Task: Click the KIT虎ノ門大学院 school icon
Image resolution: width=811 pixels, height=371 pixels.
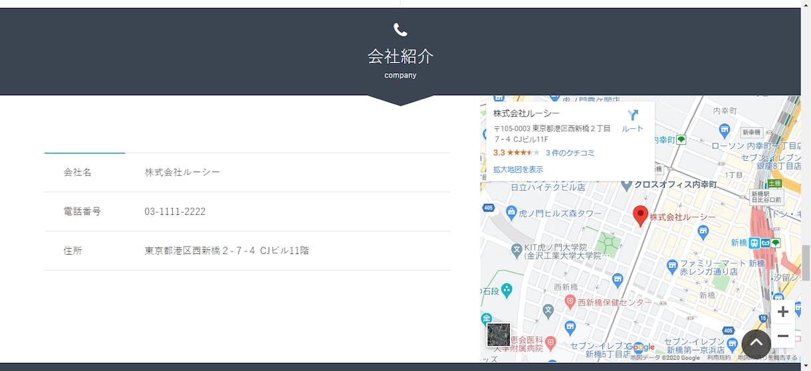Action: [517, 250]
